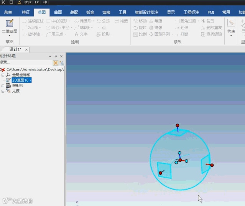This screenshot has height=206, width=245.
Task: Select the 文字 text tool
Action: tap(81, 34)
